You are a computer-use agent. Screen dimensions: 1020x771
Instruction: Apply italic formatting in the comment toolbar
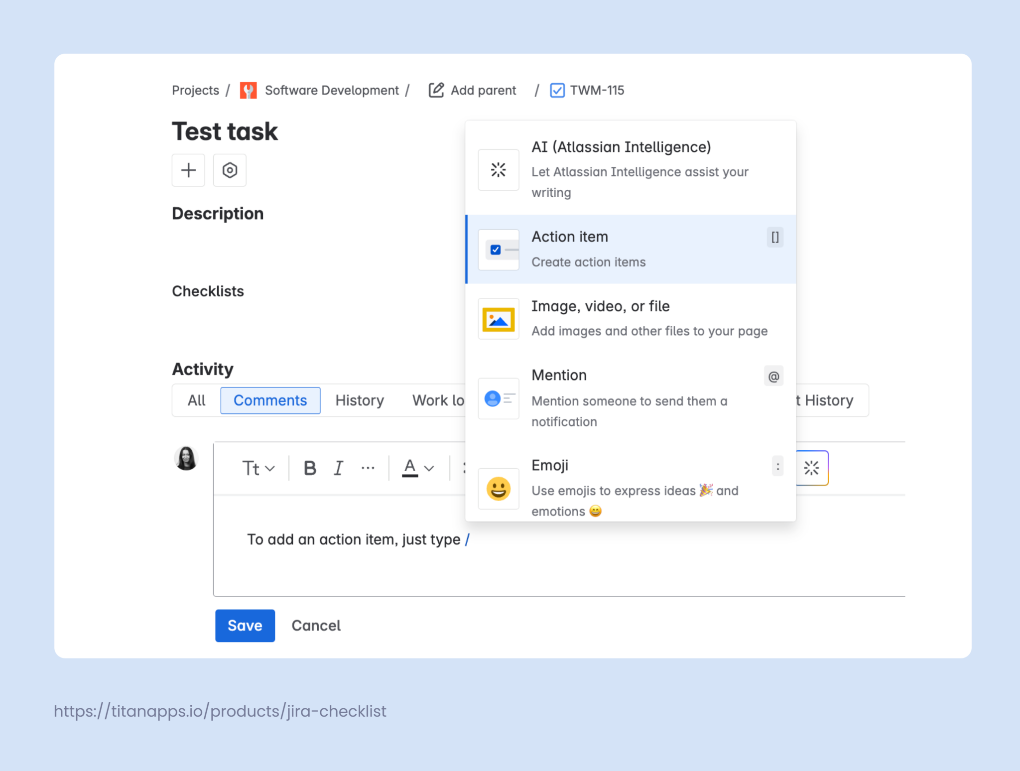click(339, 467)
